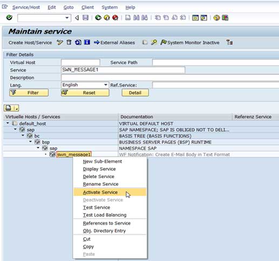This screenshot has height=261, width=279.
Task: Click the blue Information icon
Action: coord(87,43)
